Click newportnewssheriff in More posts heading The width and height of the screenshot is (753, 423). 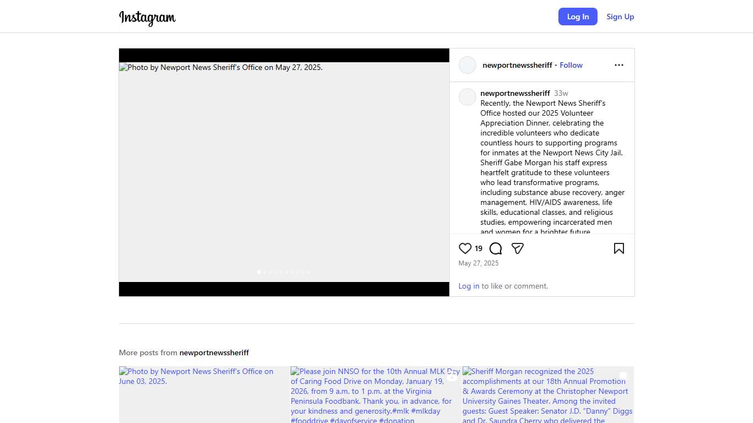click(214, 352)
